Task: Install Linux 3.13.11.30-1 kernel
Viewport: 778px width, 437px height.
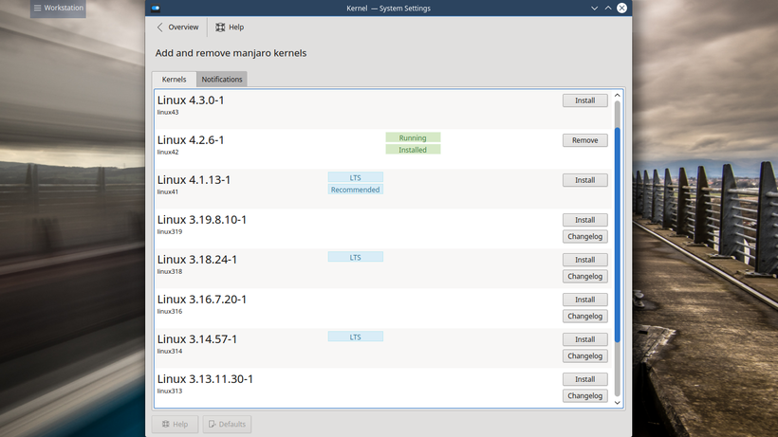Action: tap(585, 379)
